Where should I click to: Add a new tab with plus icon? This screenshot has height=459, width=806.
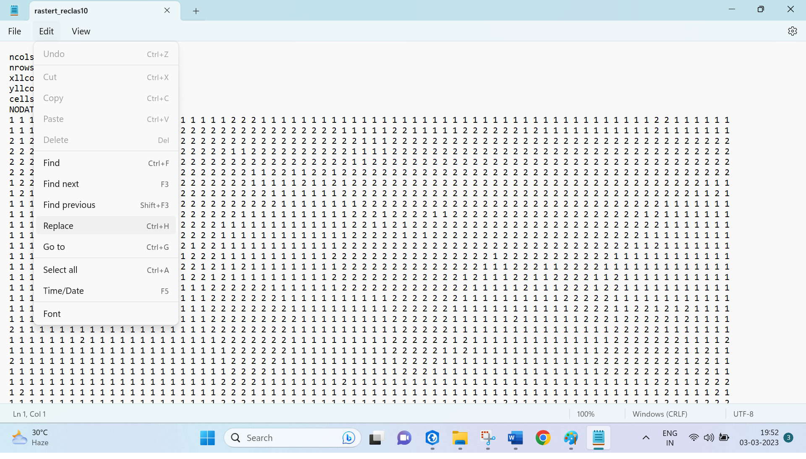click(196, 11)
